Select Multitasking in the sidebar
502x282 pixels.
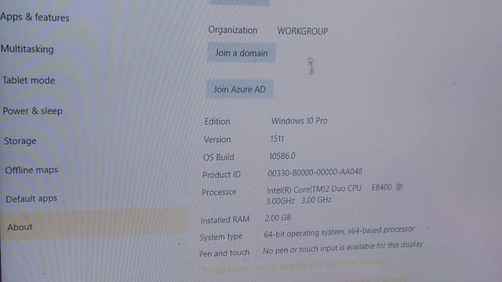[27, 49]
